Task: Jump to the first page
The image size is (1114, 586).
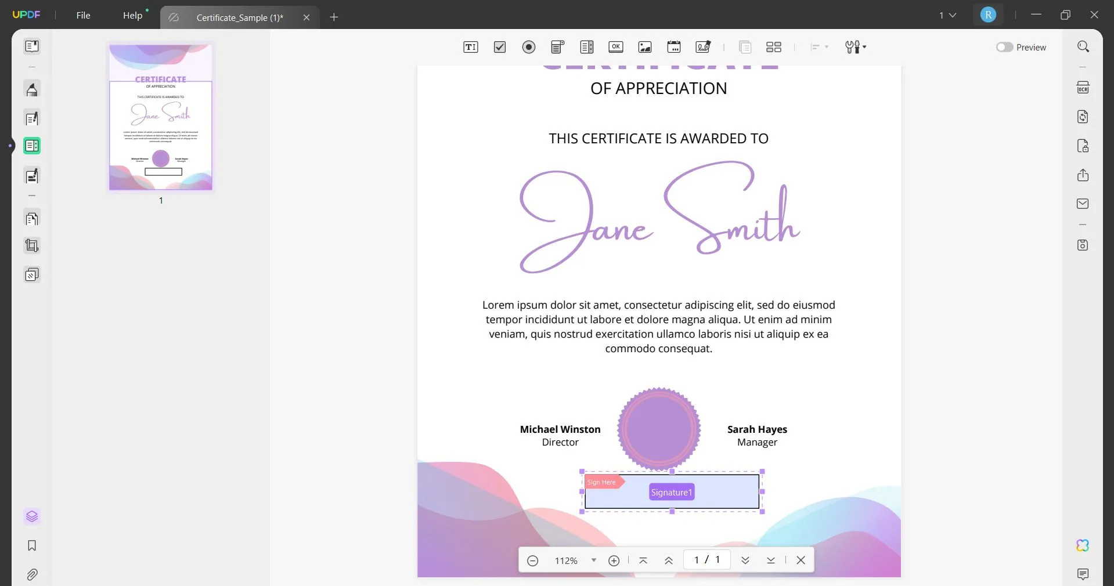Action: [643, 560]
